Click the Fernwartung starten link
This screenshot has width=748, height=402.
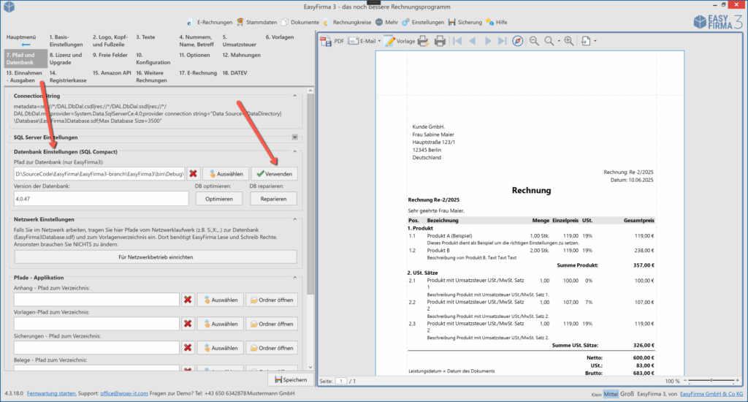pos(52,393)
